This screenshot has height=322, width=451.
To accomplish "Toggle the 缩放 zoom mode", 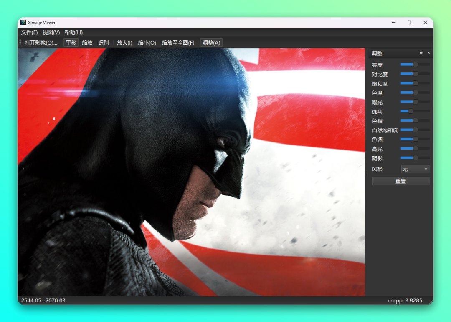I will pyautogui.click(x=87, y=43).
